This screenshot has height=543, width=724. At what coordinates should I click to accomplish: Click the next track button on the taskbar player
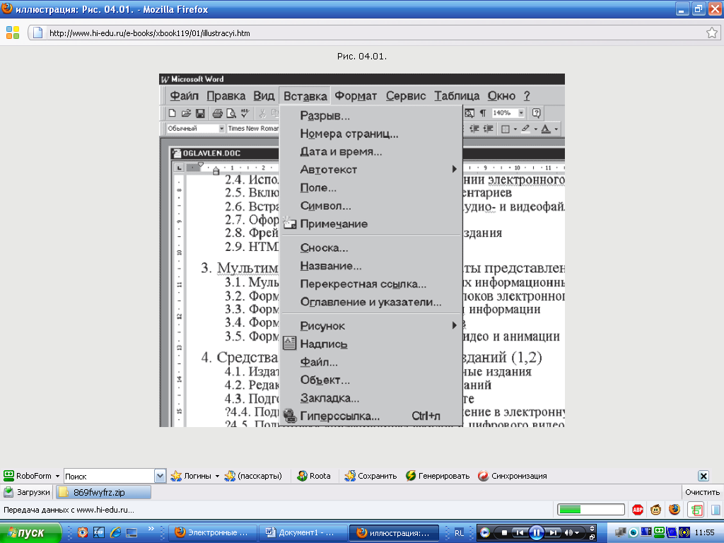[554, 533]
